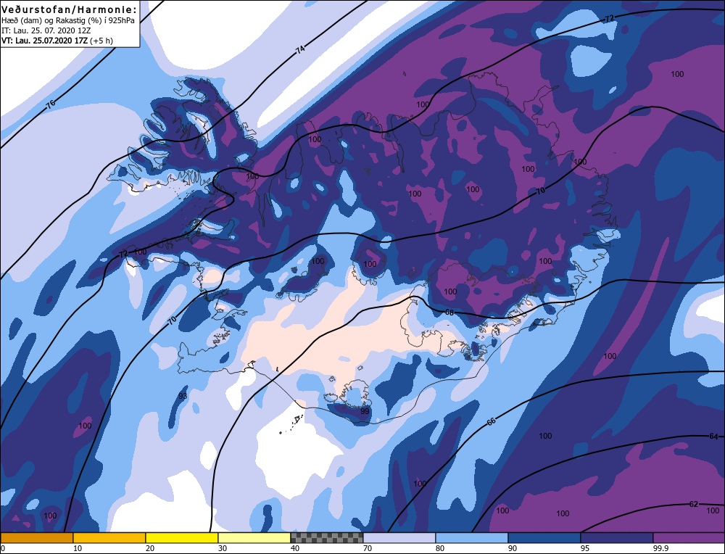725x554 pixels.
Task: Choose the light blue 80–90 legend swatch
Action: click(x=472, y=538)
